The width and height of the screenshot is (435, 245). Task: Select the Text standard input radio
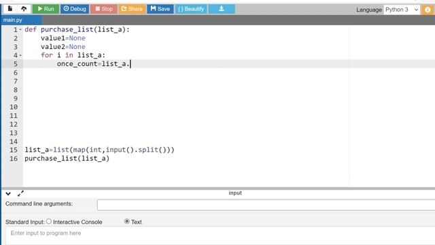click(x=127, y=221)
